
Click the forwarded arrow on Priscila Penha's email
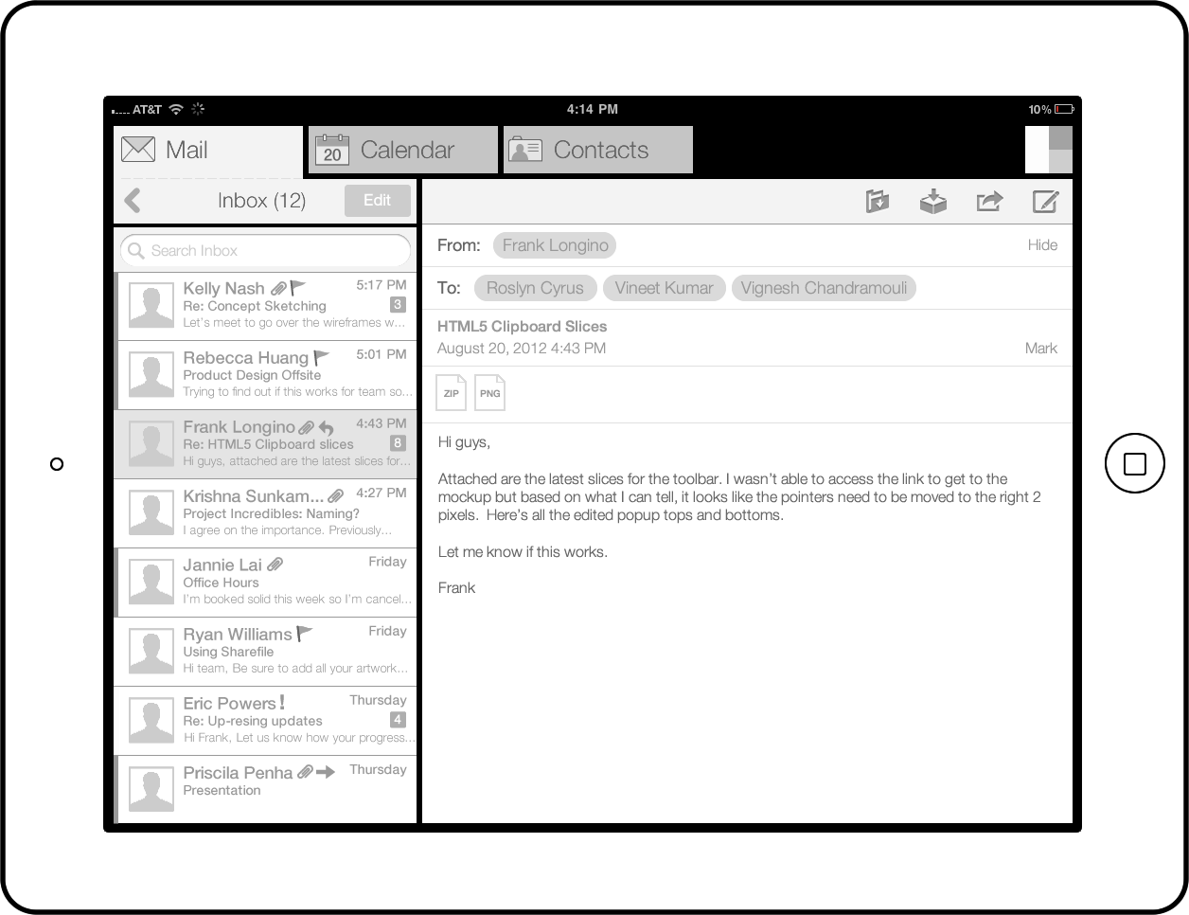coord(326,772)
